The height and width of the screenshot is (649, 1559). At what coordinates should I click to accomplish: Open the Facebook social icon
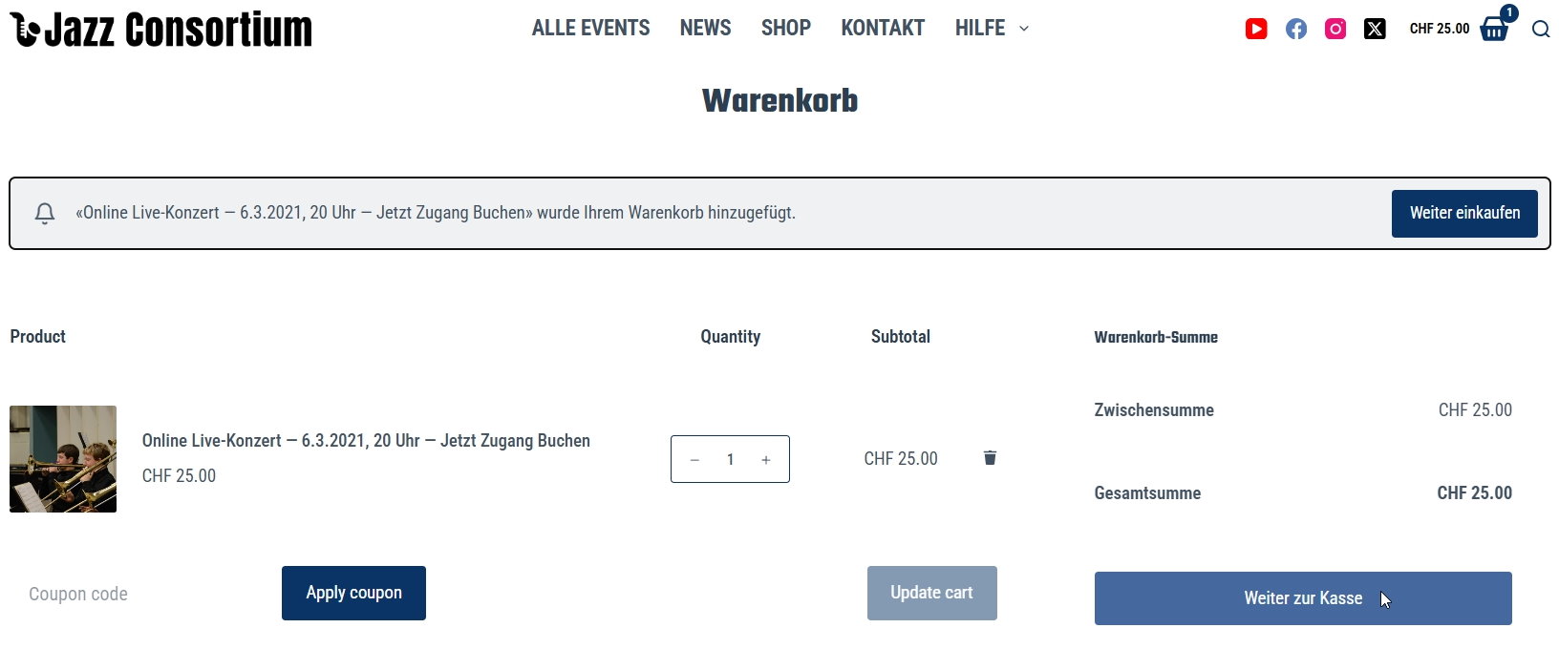[1296, 29]
